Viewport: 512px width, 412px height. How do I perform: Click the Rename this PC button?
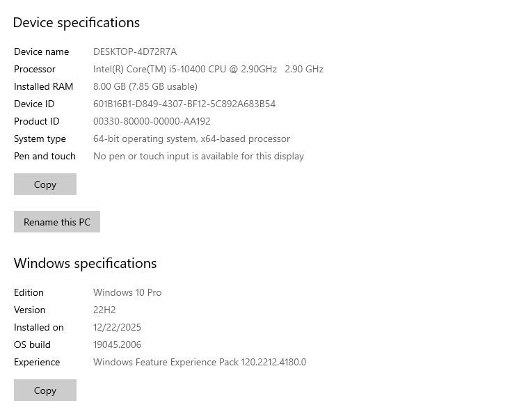[57, 222]
